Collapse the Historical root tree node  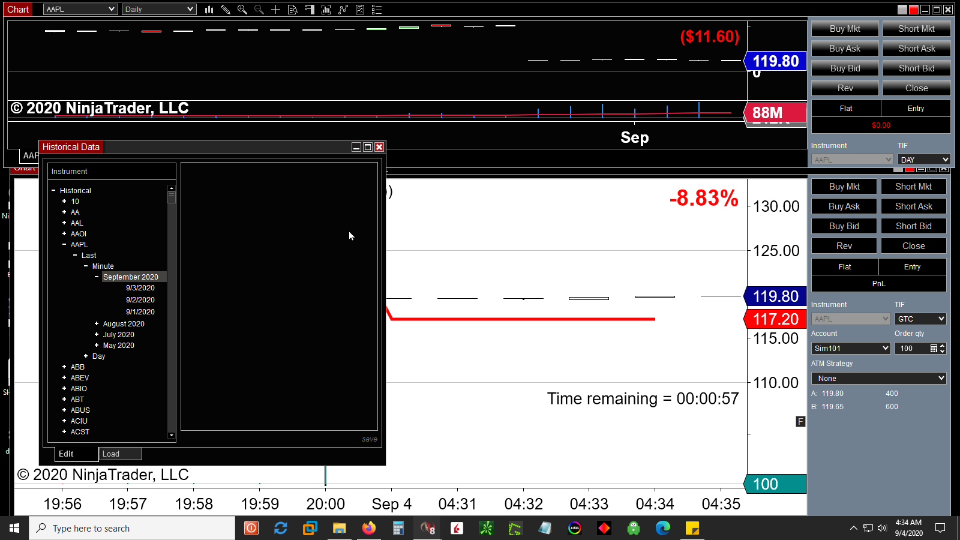click(53, 191)
